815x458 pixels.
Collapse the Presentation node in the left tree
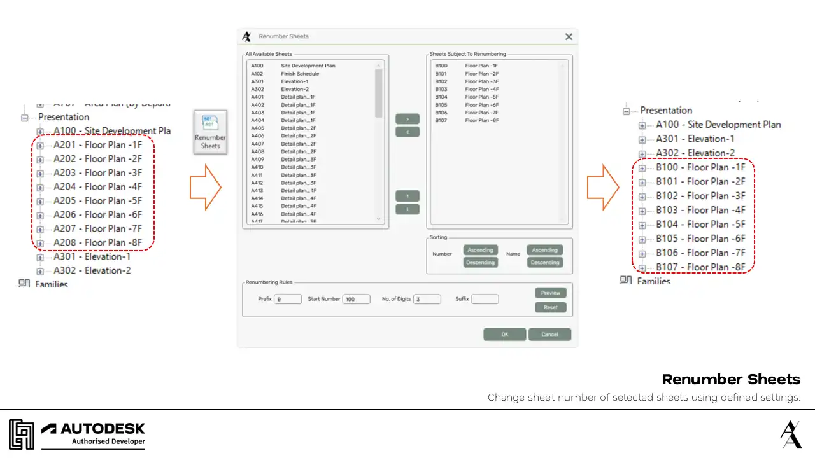coord(25,118)
